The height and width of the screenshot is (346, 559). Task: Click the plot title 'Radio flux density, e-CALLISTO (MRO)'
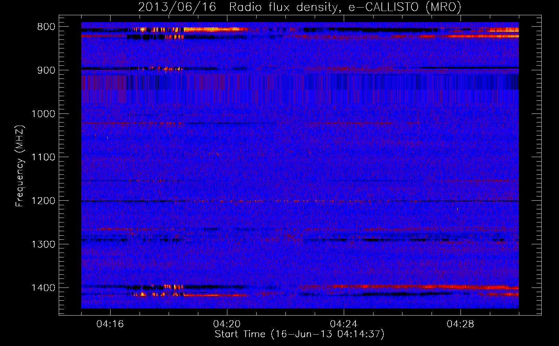[345, 7]
